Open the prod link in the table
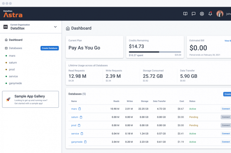 (x=74, y=125)
